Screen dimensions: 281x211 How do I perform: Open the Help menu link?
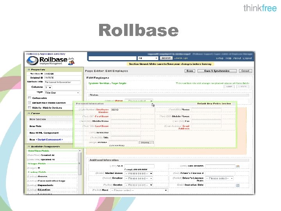click(228, 58)
